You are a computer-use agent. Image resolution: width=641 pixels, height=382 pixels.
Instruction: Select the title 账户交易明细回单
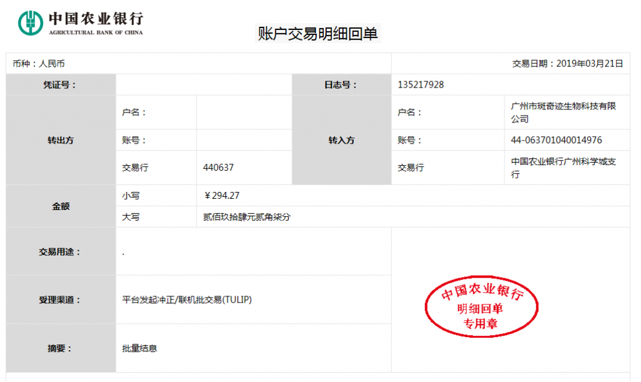point(317,34)
